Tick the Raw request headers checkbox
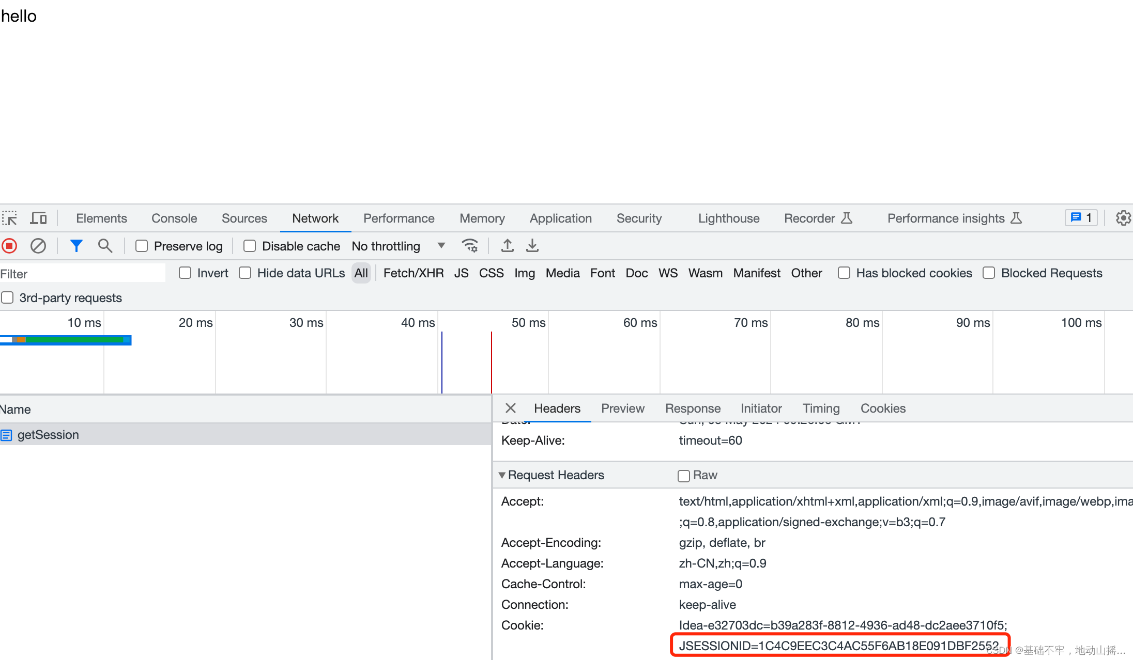 683,476
